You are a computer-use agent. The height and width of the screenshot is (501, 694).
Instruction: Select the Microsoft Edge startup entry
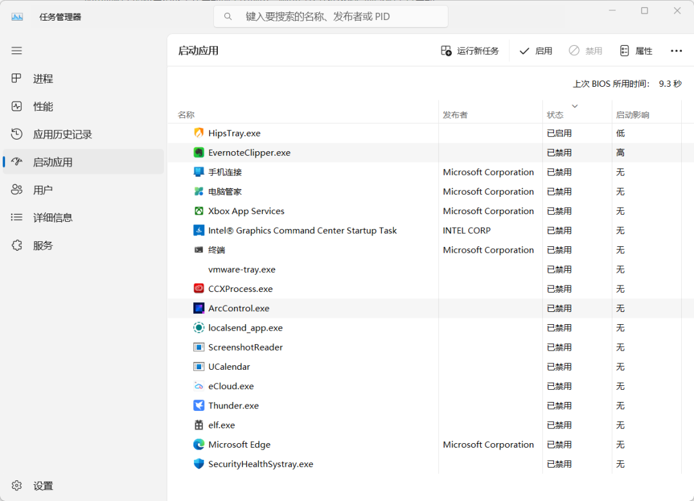(239, 444)
